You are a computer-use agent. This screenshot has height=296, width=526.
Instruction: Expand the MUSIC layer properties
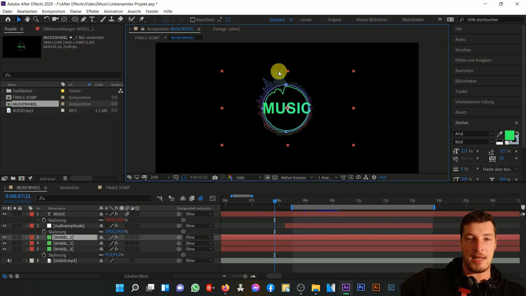27,214
